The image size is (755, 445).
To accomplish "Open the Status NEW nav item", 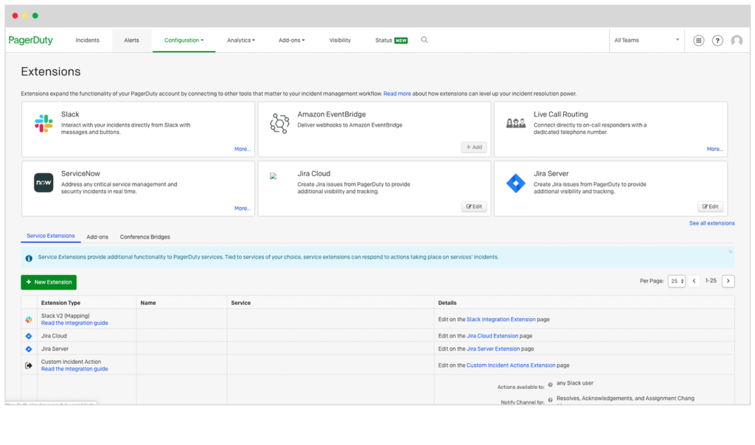I will [x=392, y=41].
